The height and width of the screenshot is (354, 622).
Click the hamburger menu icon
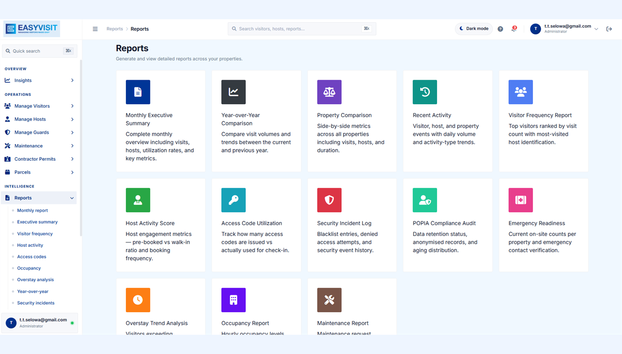[95, 29]
